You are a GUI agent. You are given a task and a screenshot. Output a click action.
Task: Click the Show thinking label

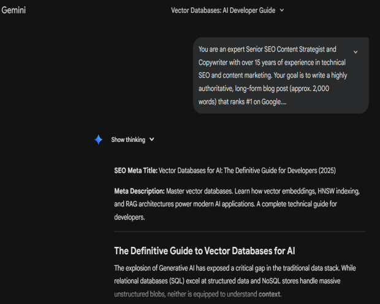click(x=128, y=139)
